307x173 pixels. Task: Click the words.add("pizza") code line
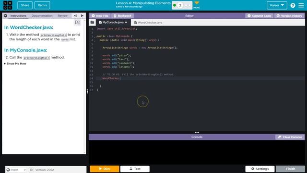117,55
